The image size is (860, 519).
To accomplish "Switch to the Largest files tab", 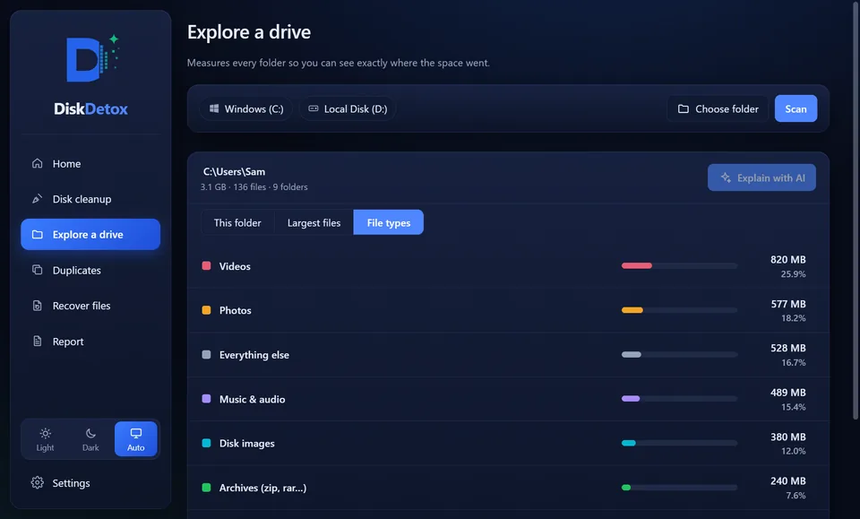I will tap(314, 222).
